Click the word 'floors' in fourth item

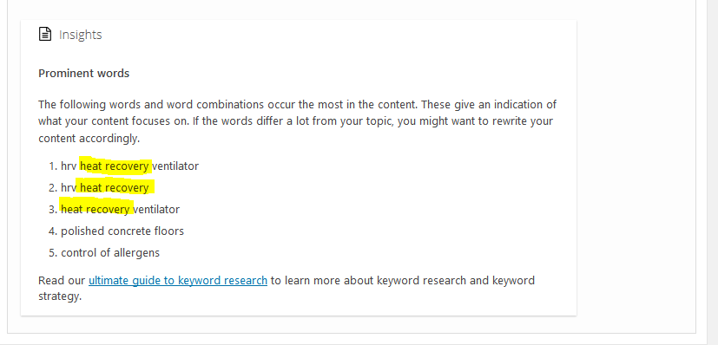coord(170,231)
